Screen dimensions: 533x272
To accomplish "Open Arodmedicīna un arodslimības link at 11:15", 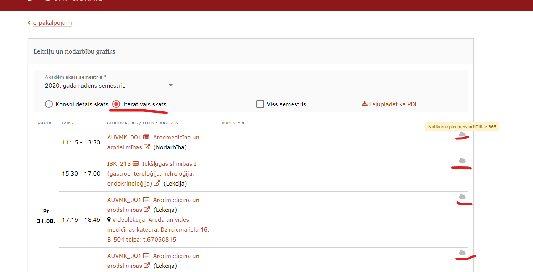I will pyautogui.click(x=153, y=142).
